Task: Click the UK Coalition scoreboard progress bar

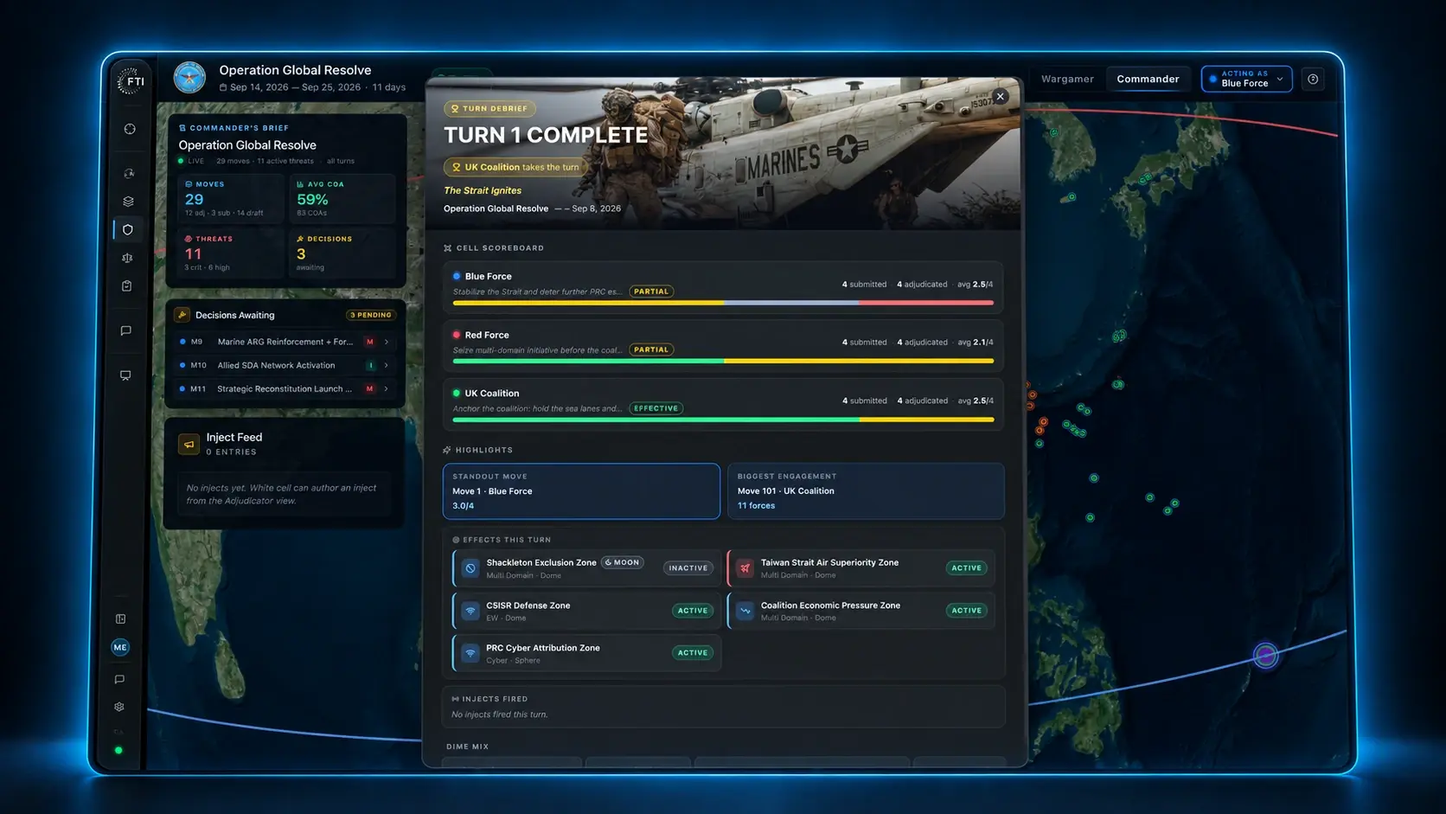Action: pos(723,420)
